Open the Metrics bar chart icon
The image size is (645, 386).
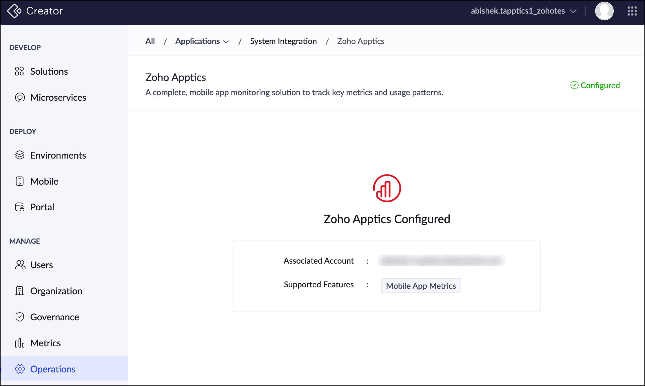click(x=20, y=343)
